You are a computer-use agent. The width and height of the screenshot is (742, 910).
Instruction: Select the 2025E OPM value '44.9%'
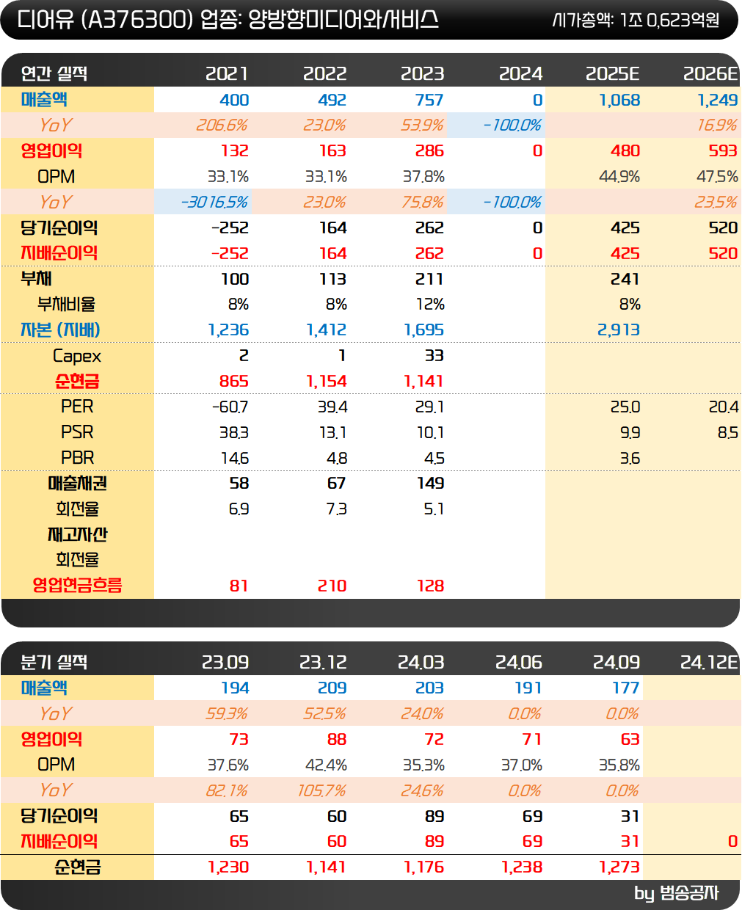pyautogui.click(x=619, y=177)
